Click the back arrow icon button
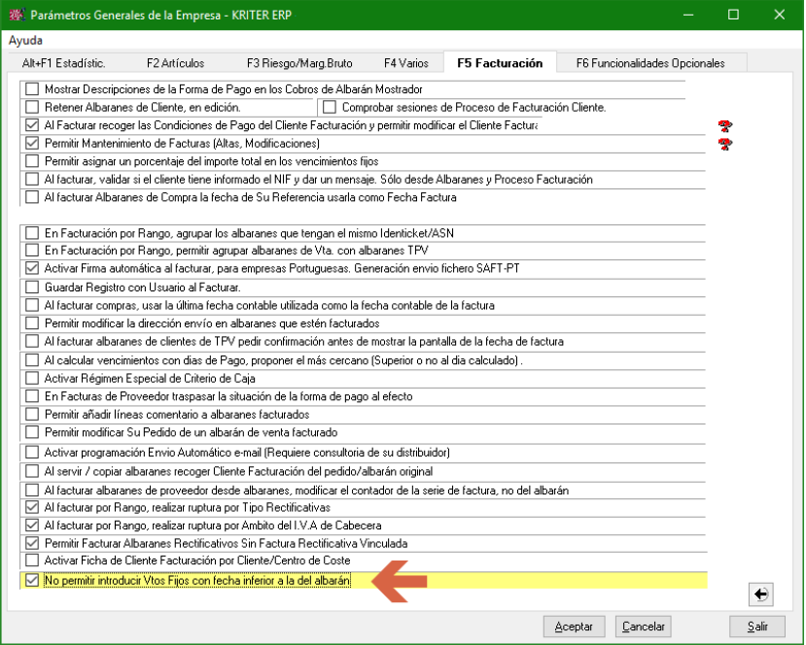This screenshot has height=645, width=806. click(760, 594)
